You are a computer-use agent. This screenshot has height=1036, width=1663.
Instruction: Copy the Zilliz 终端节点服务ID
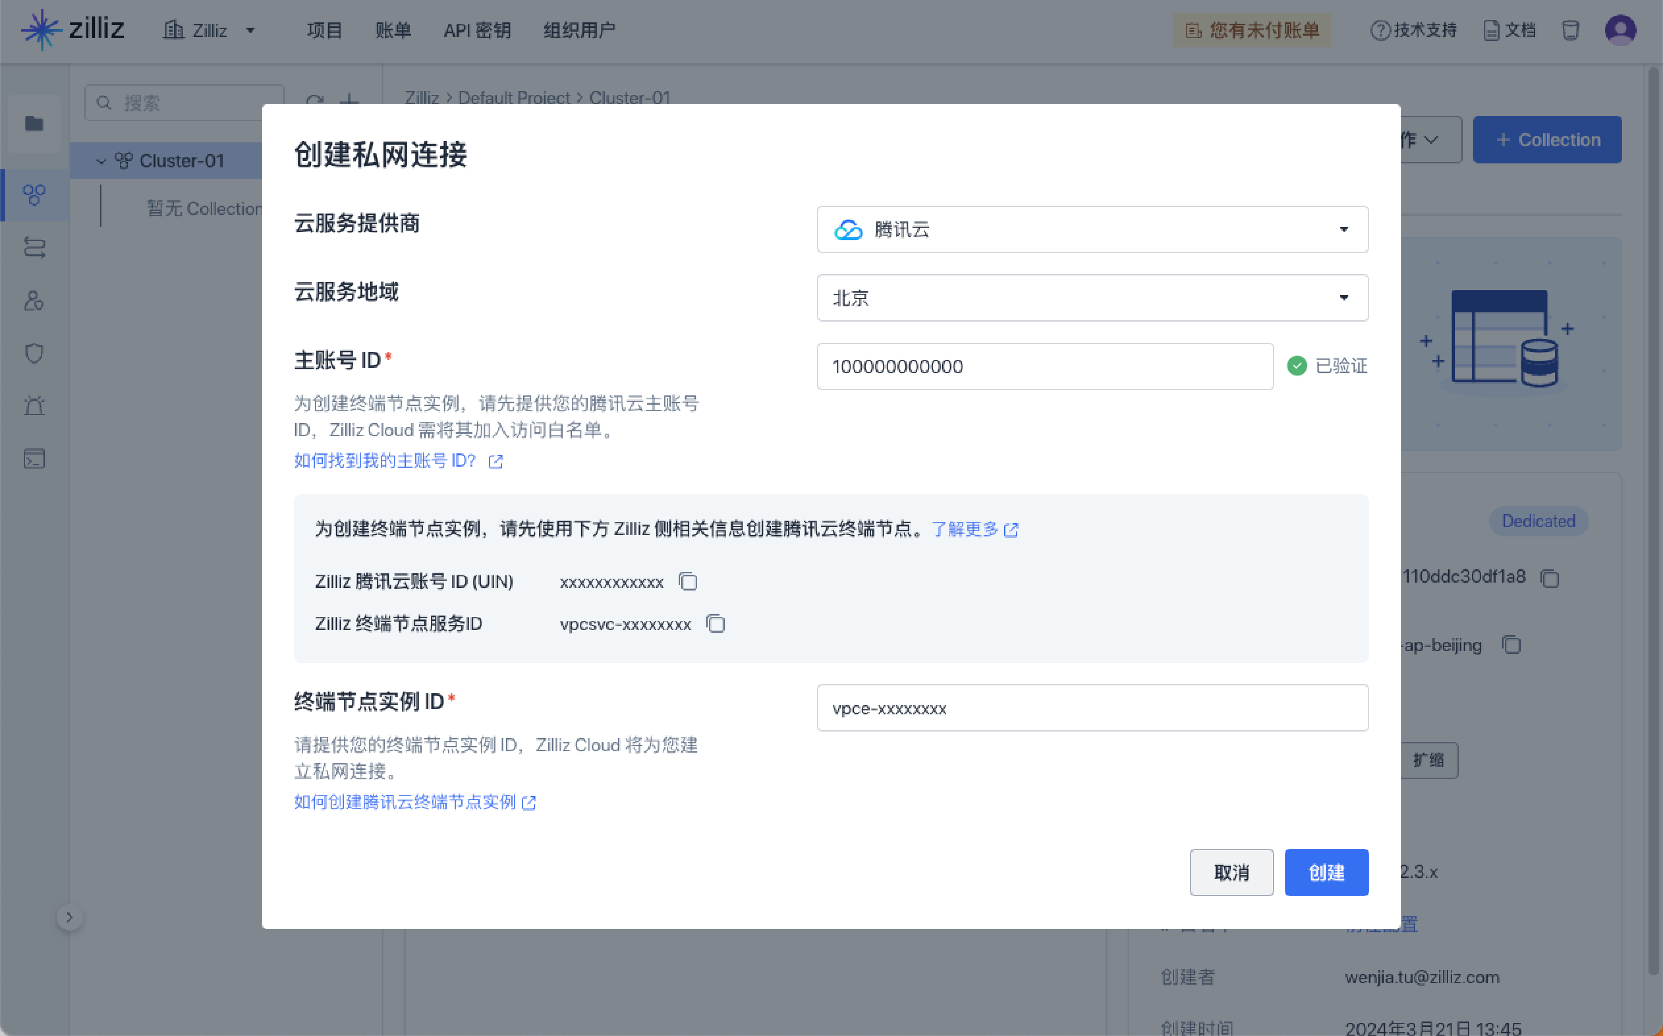pyautogui.click(x=715, y=624)
